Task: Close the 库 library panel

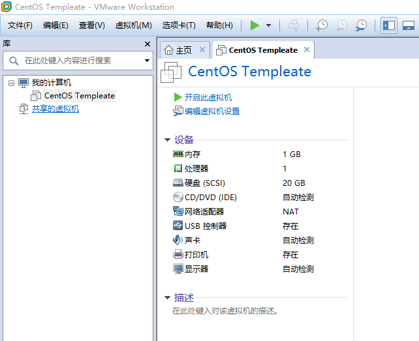Action: pyautogui.click(x=147, y=44)
